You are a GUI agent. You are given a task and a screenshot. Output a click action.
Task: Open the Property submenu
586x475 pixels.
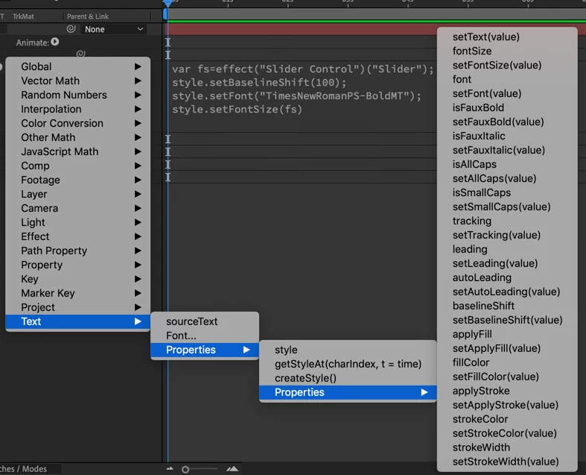[x=77, y=265]
